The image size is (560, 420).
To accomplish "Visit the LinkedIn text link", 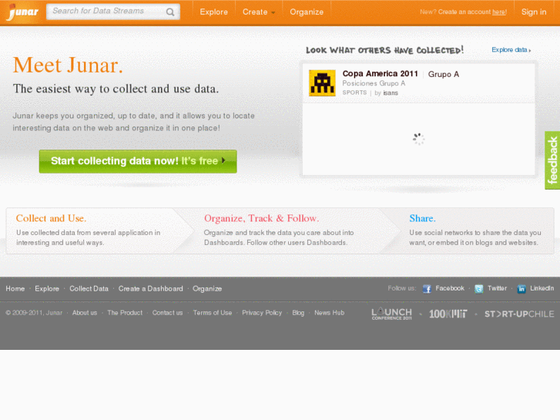I will 542,288.
